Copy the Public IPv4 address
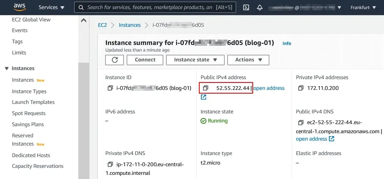384x179 pixels. coord(205,88)
